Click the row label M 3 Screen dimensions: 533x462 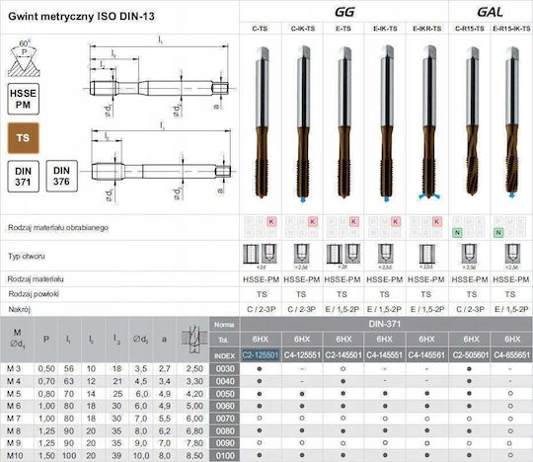pos(14,369)
